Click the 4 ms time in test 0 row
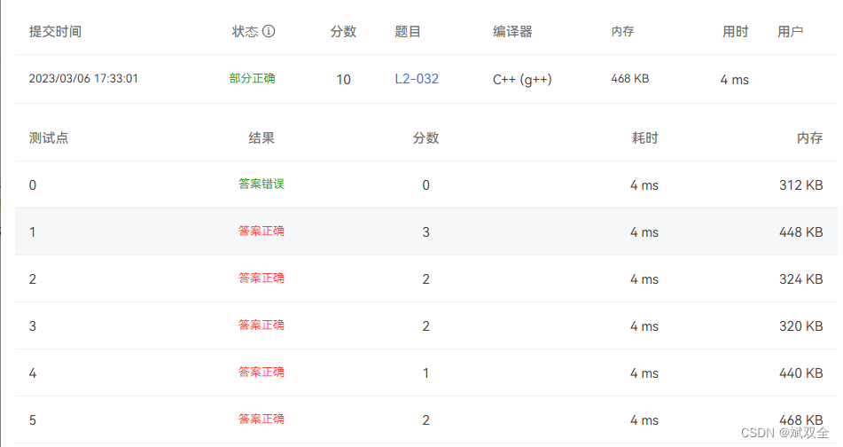The height and width of the screenshot is (447, 843). coord(644,185)
